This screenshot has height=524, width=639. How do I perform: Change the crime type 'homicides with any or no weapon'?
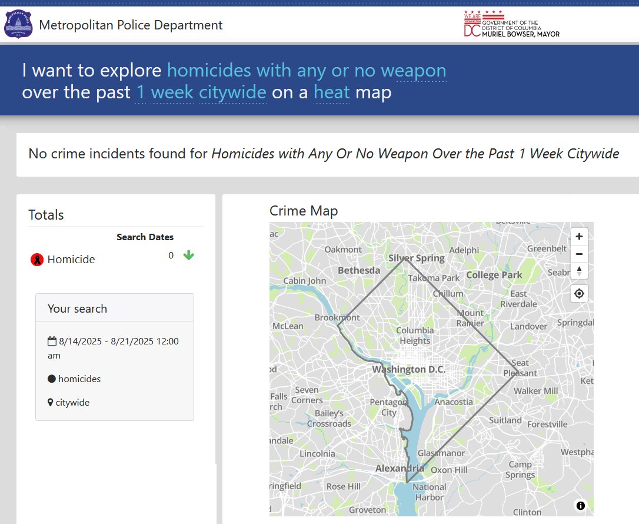(x=307, y=71)
